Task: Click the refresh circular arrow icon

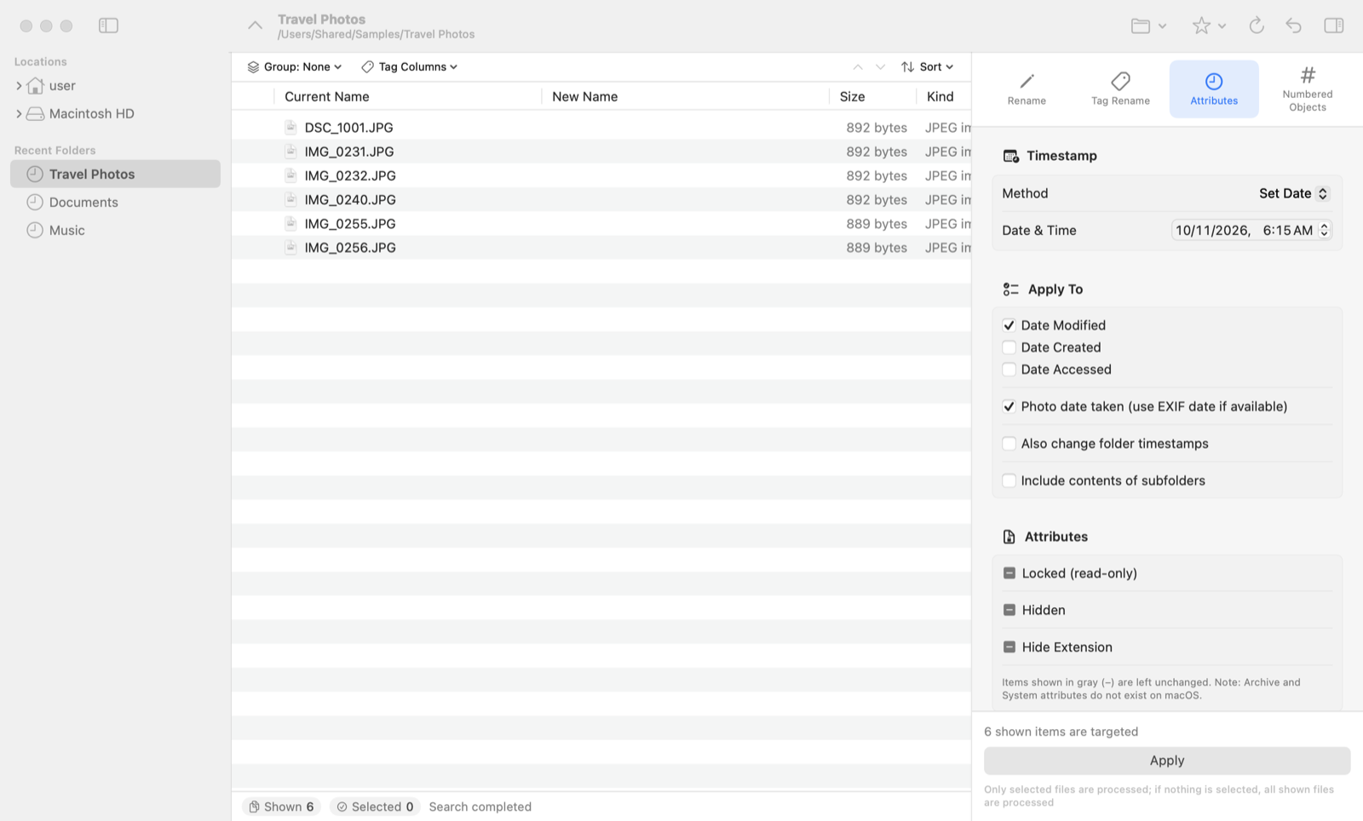Action: click(1257, 26)
